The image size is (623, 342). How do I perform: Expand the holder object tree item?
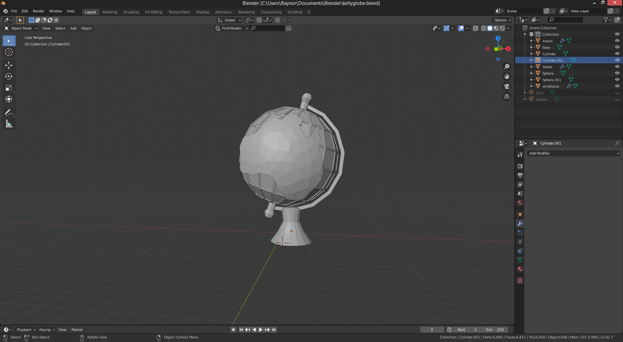point(531,67)
